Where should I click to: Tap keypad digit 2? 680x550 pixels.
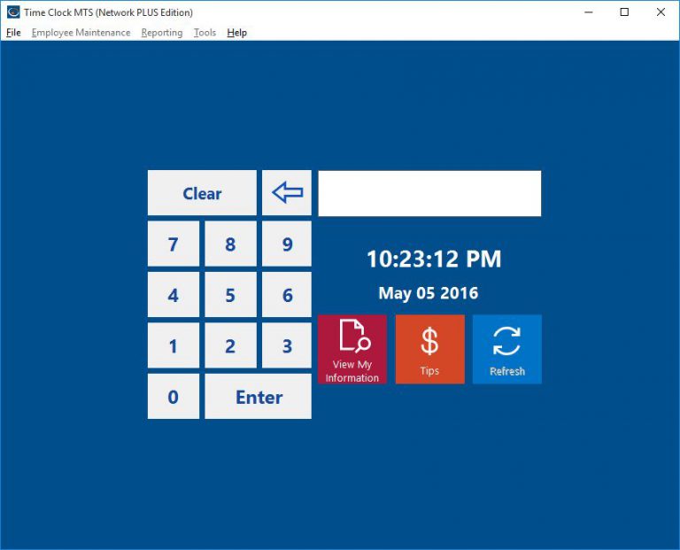tap(231, 345)
